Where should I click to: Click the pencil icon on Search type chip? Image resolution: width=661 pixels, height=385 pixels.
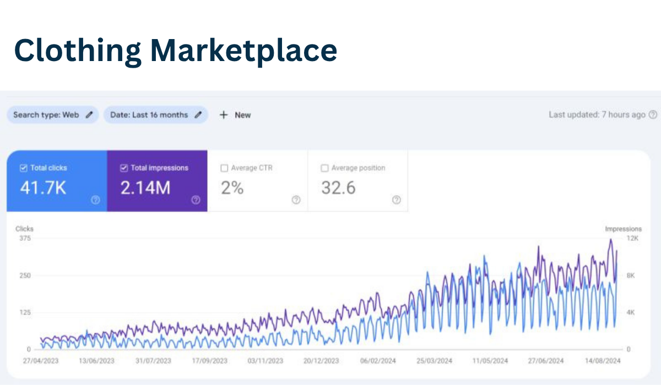pyautogui.click(x=90, y=114)
